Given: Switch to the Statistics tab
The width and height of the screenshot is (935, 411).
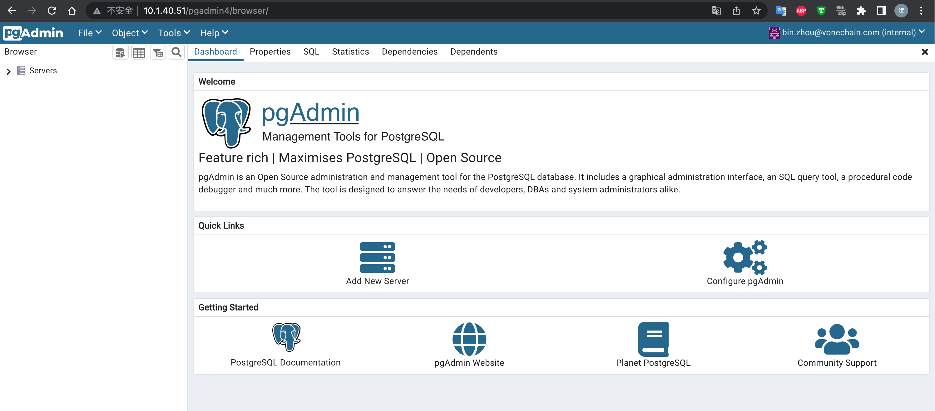Looking at the screenshot, I should tap(350, 52).
